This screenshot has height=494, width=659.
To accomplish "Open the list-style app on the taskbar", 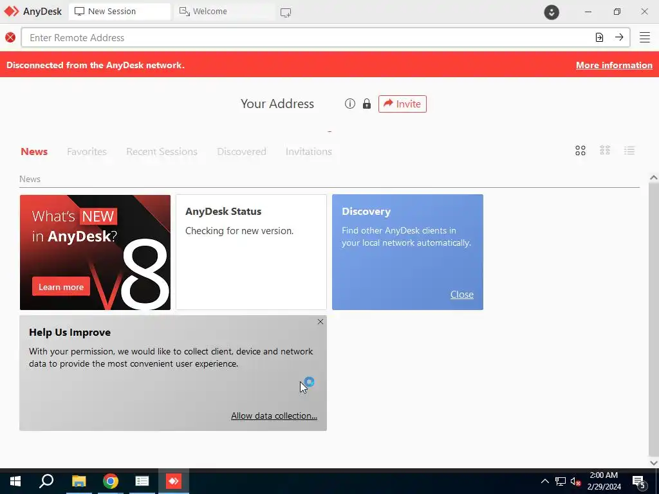I will click(142, 481).
